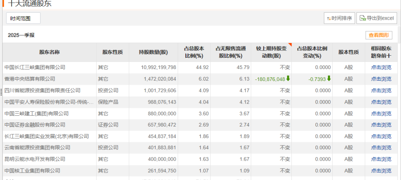Click 导出到excel button

point(377,18)
